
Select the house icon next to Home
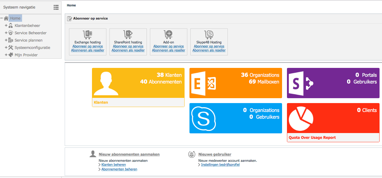point(6,18)
